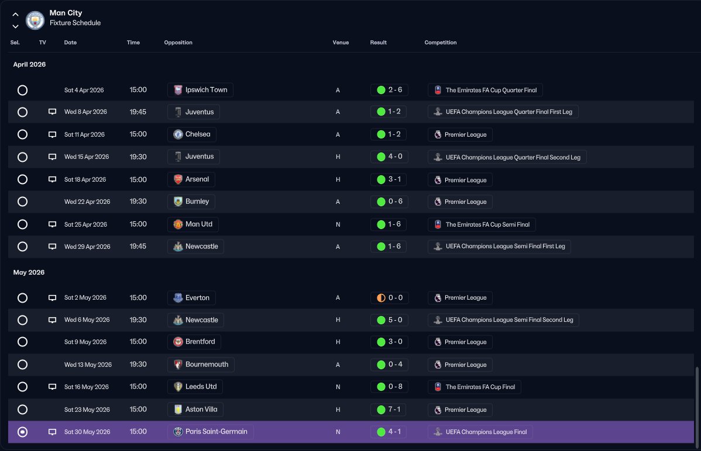Click TV icon for Arsenal fixture
701x451 pixels.
(52, 179)
